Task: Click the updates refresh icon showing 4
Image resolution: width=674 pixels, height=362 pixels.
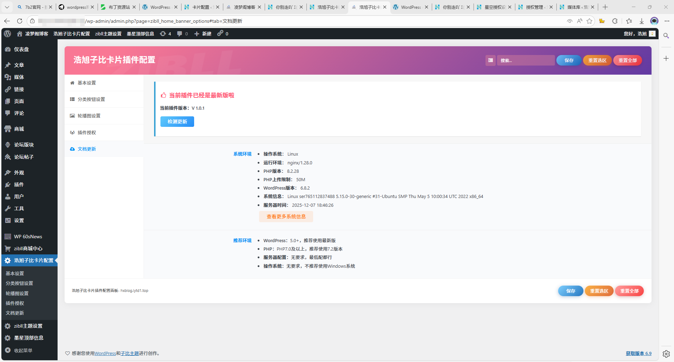Action: [x=163, y=34]
